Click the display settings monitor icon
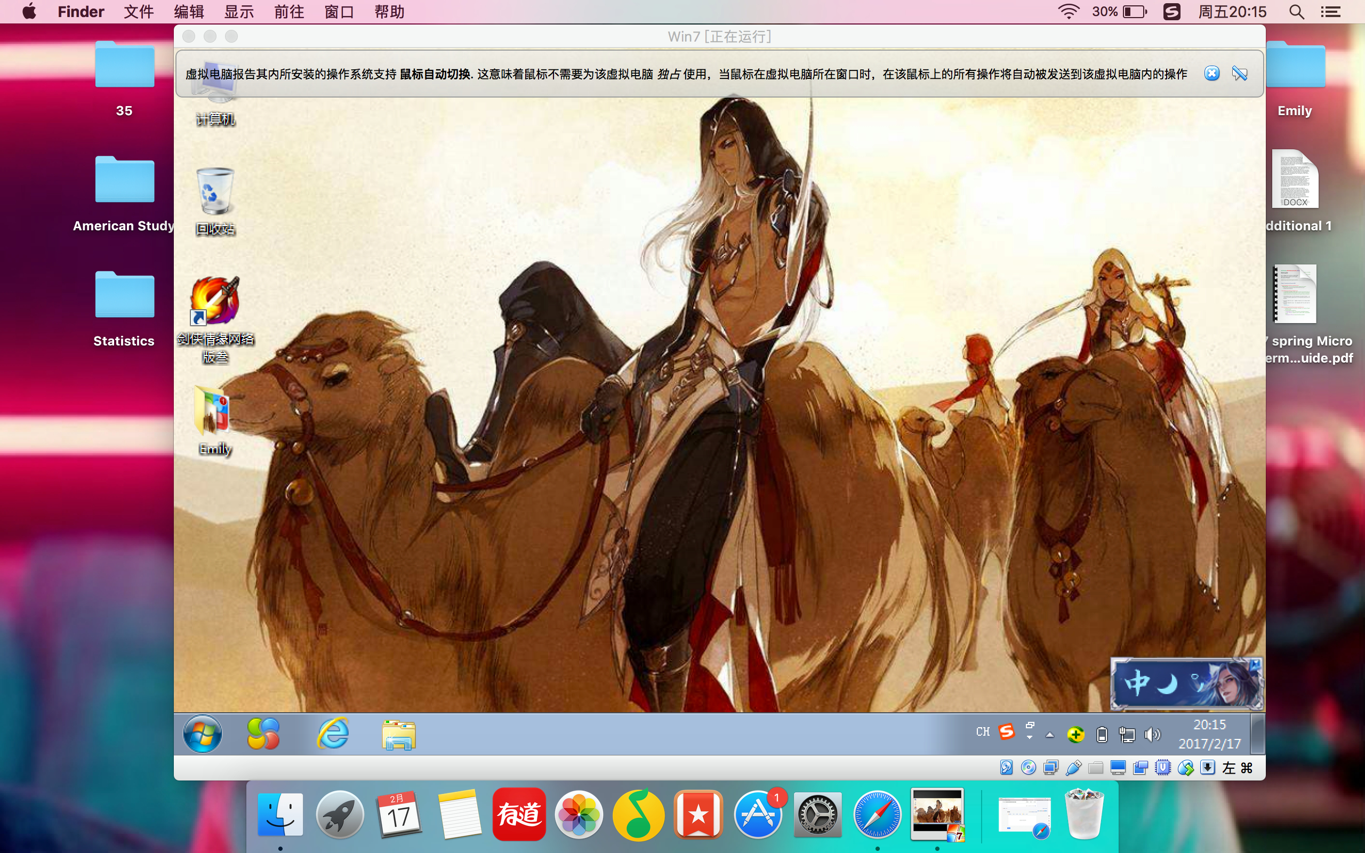This screenshot has width=1365, height=853. click(1118, 768)
